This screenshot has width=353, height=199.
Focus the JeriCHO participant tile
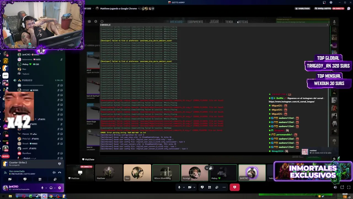[252, 173]
